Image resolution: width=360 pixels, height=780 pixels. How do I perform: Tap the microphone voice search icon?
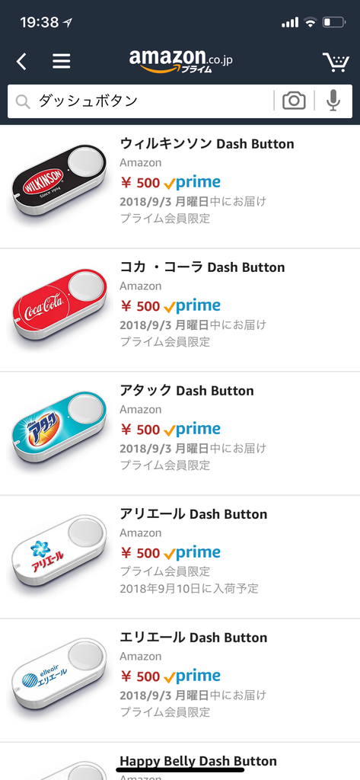(x=333, y=101)
